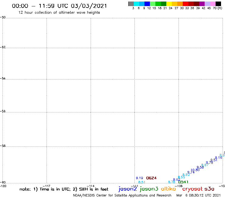Click the gold swatch before the 27 label
This screenshot has width=225, height=198.
tap(175, 4)
